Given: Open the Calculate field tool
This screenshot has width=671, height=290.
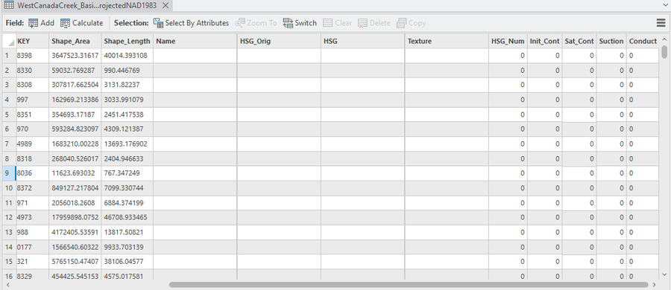Looking at the screenshot, I should [x=82, y=23].
